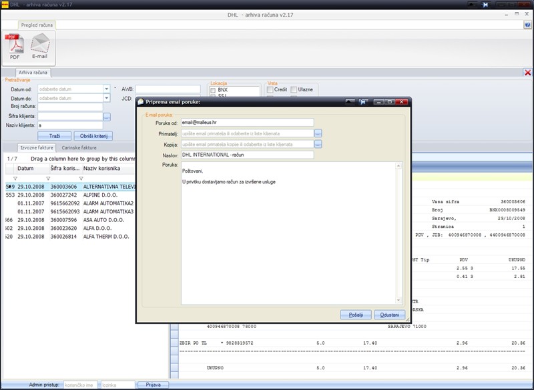Click the PDF export icon

[x=15, y=45]
